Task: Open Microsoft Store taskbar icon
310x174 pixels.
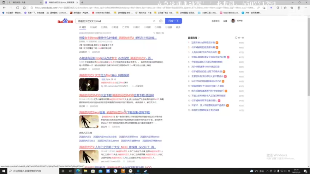Action: [93, 171]
